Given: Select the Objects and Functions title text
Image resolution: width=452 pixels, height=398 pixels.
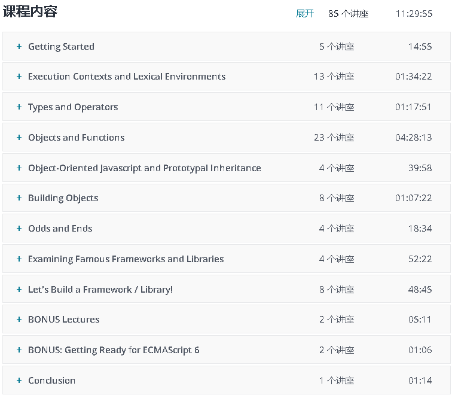Looking at the screenshot, I should click(x=76, y=138).
